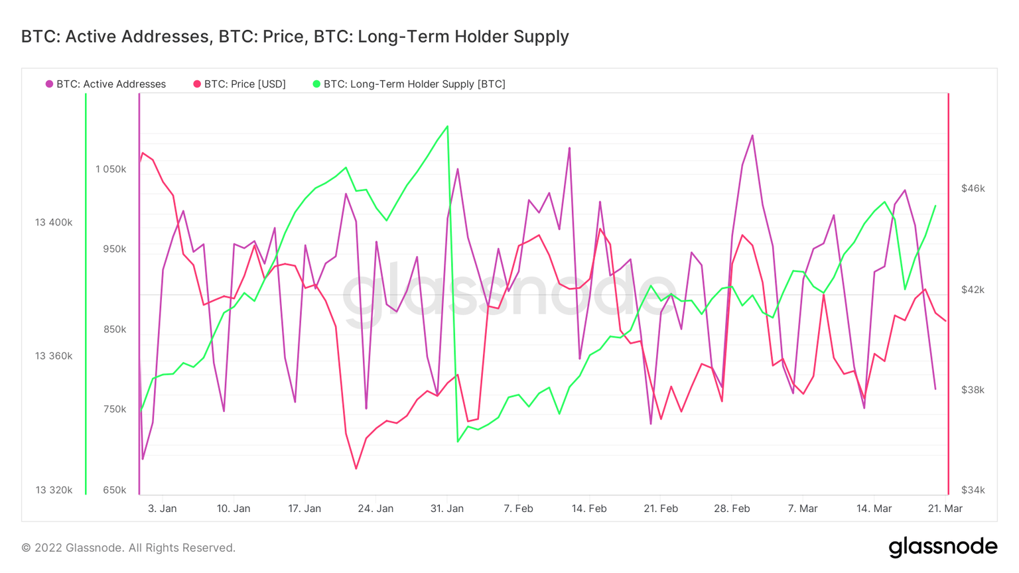
Task: Click the purple Active Addresses legend dot
Action: [49, 84]
